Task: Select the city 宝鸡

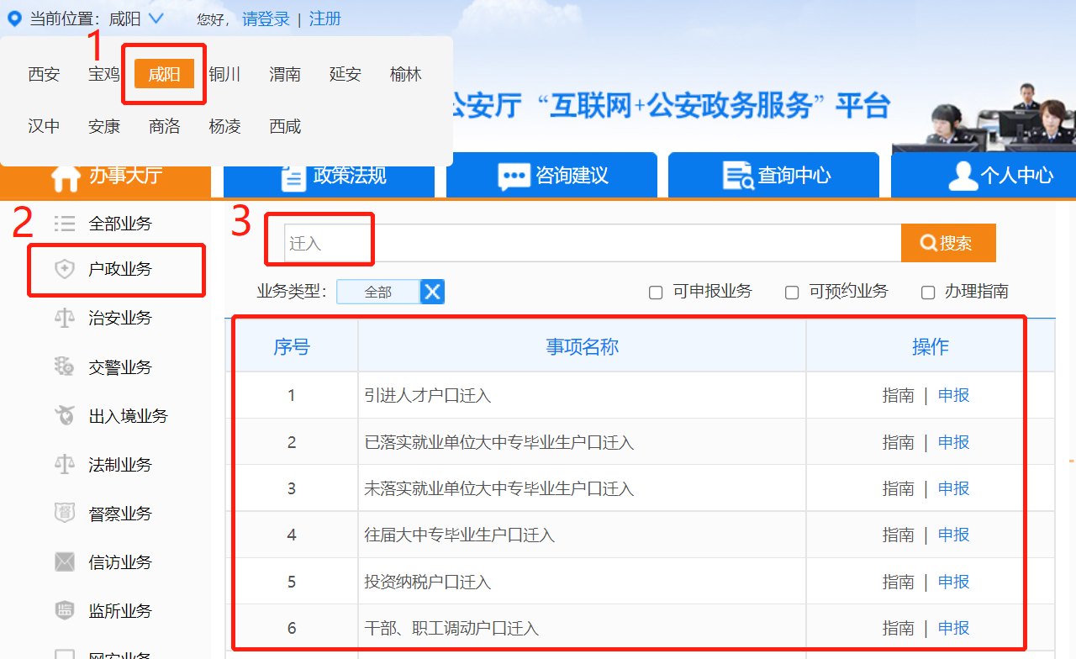Action: coord(104,74)
